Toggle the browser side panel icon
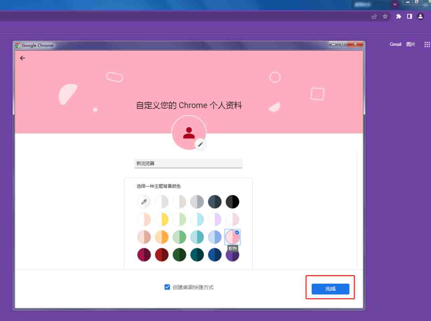 (409, 16)
